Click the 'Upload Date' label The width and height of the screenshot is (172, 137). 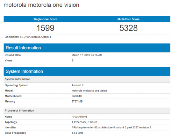pyautogui.click(x=13, y=55)
